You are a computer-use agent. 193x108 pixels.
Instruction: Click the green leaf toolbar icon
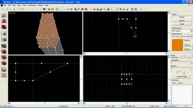tap(108, 9)
